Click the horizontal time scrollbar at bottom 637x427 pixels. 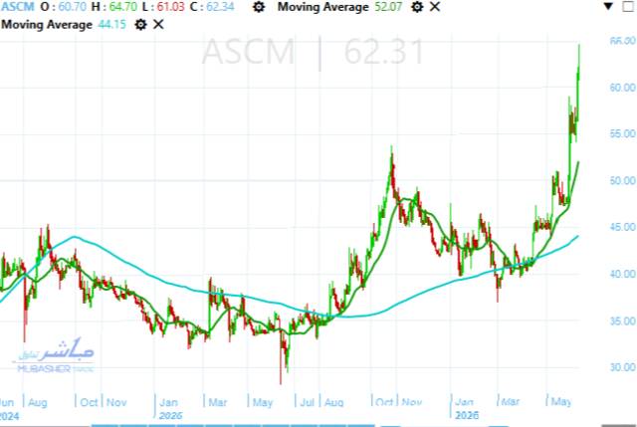coord(318,425)
